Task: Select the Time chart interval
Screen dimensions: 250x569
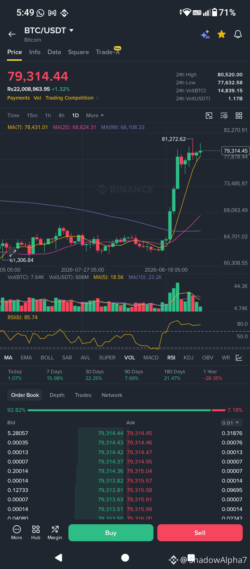Action: 13,116
